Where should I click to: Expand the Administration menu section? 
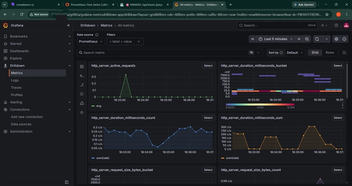point(70,132)
